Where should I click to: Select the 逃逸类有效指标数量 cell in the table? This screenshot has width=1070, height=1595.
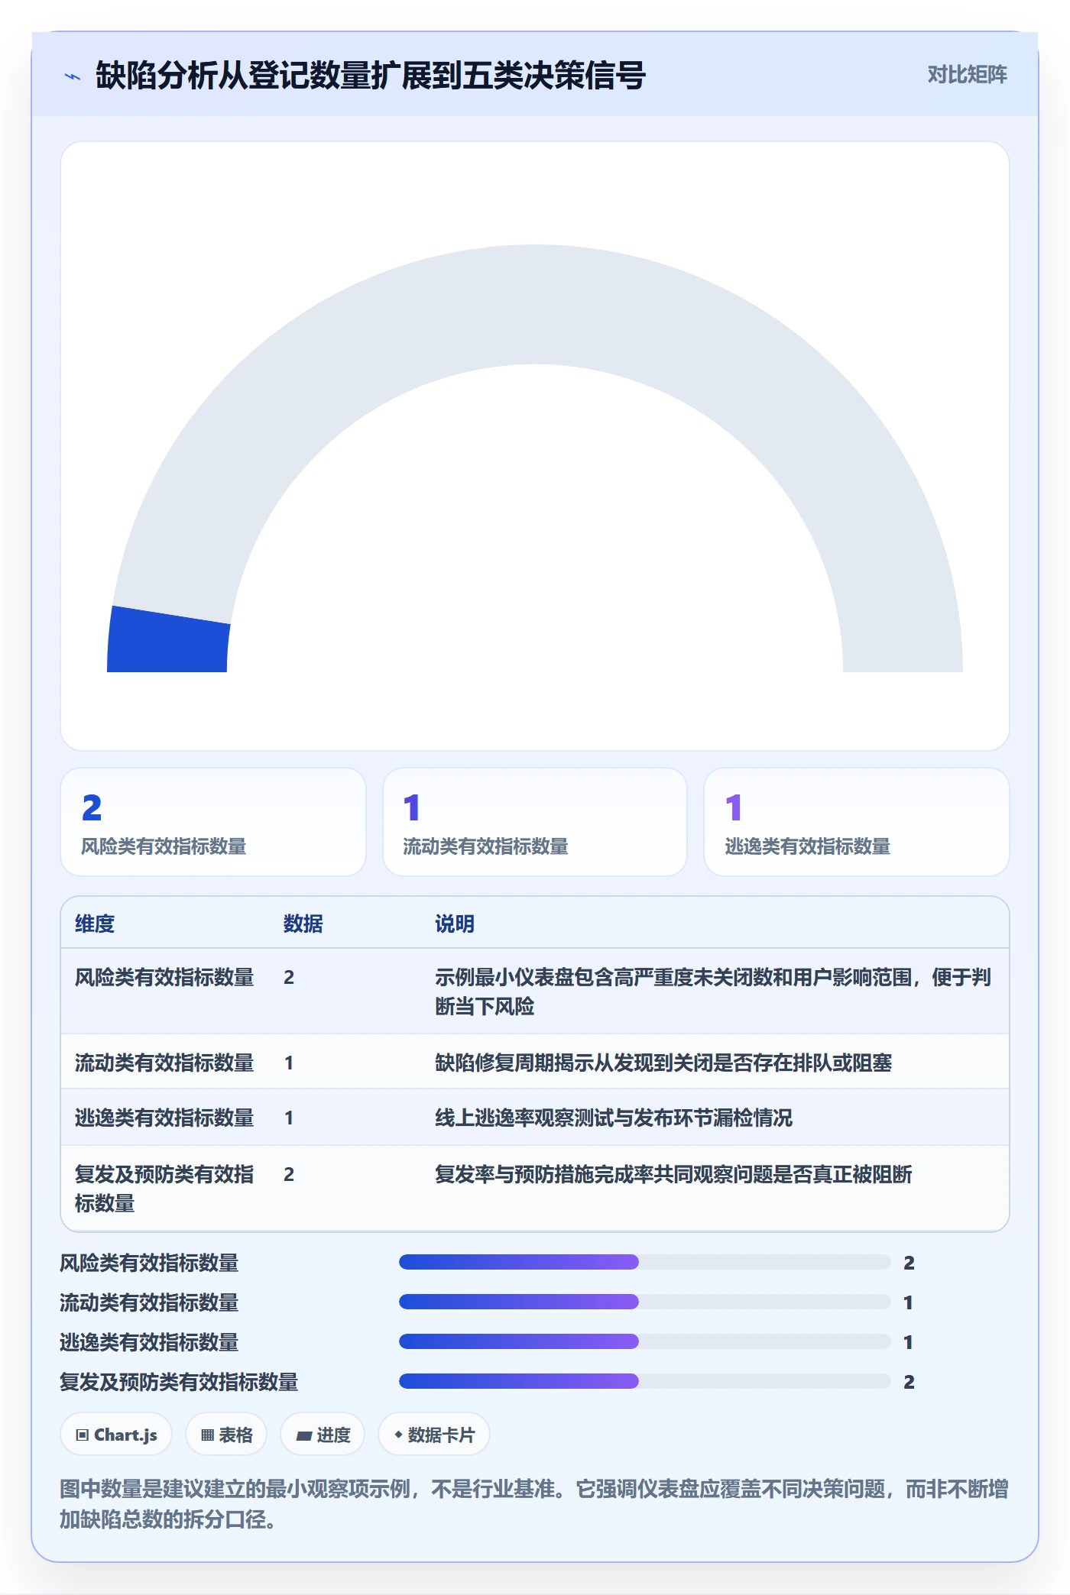(164, 1118)
